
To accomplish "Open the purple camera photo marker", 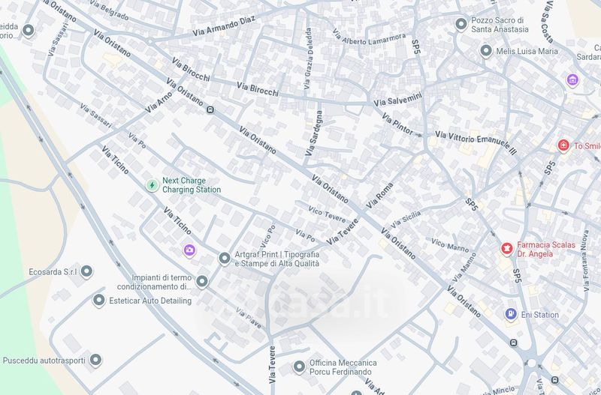I will coord(189,251).
